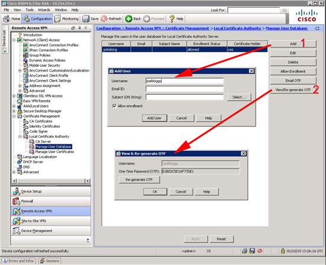Float the Remote Access VPN panel
326x265 pixels.
click(x=73, y=28)
